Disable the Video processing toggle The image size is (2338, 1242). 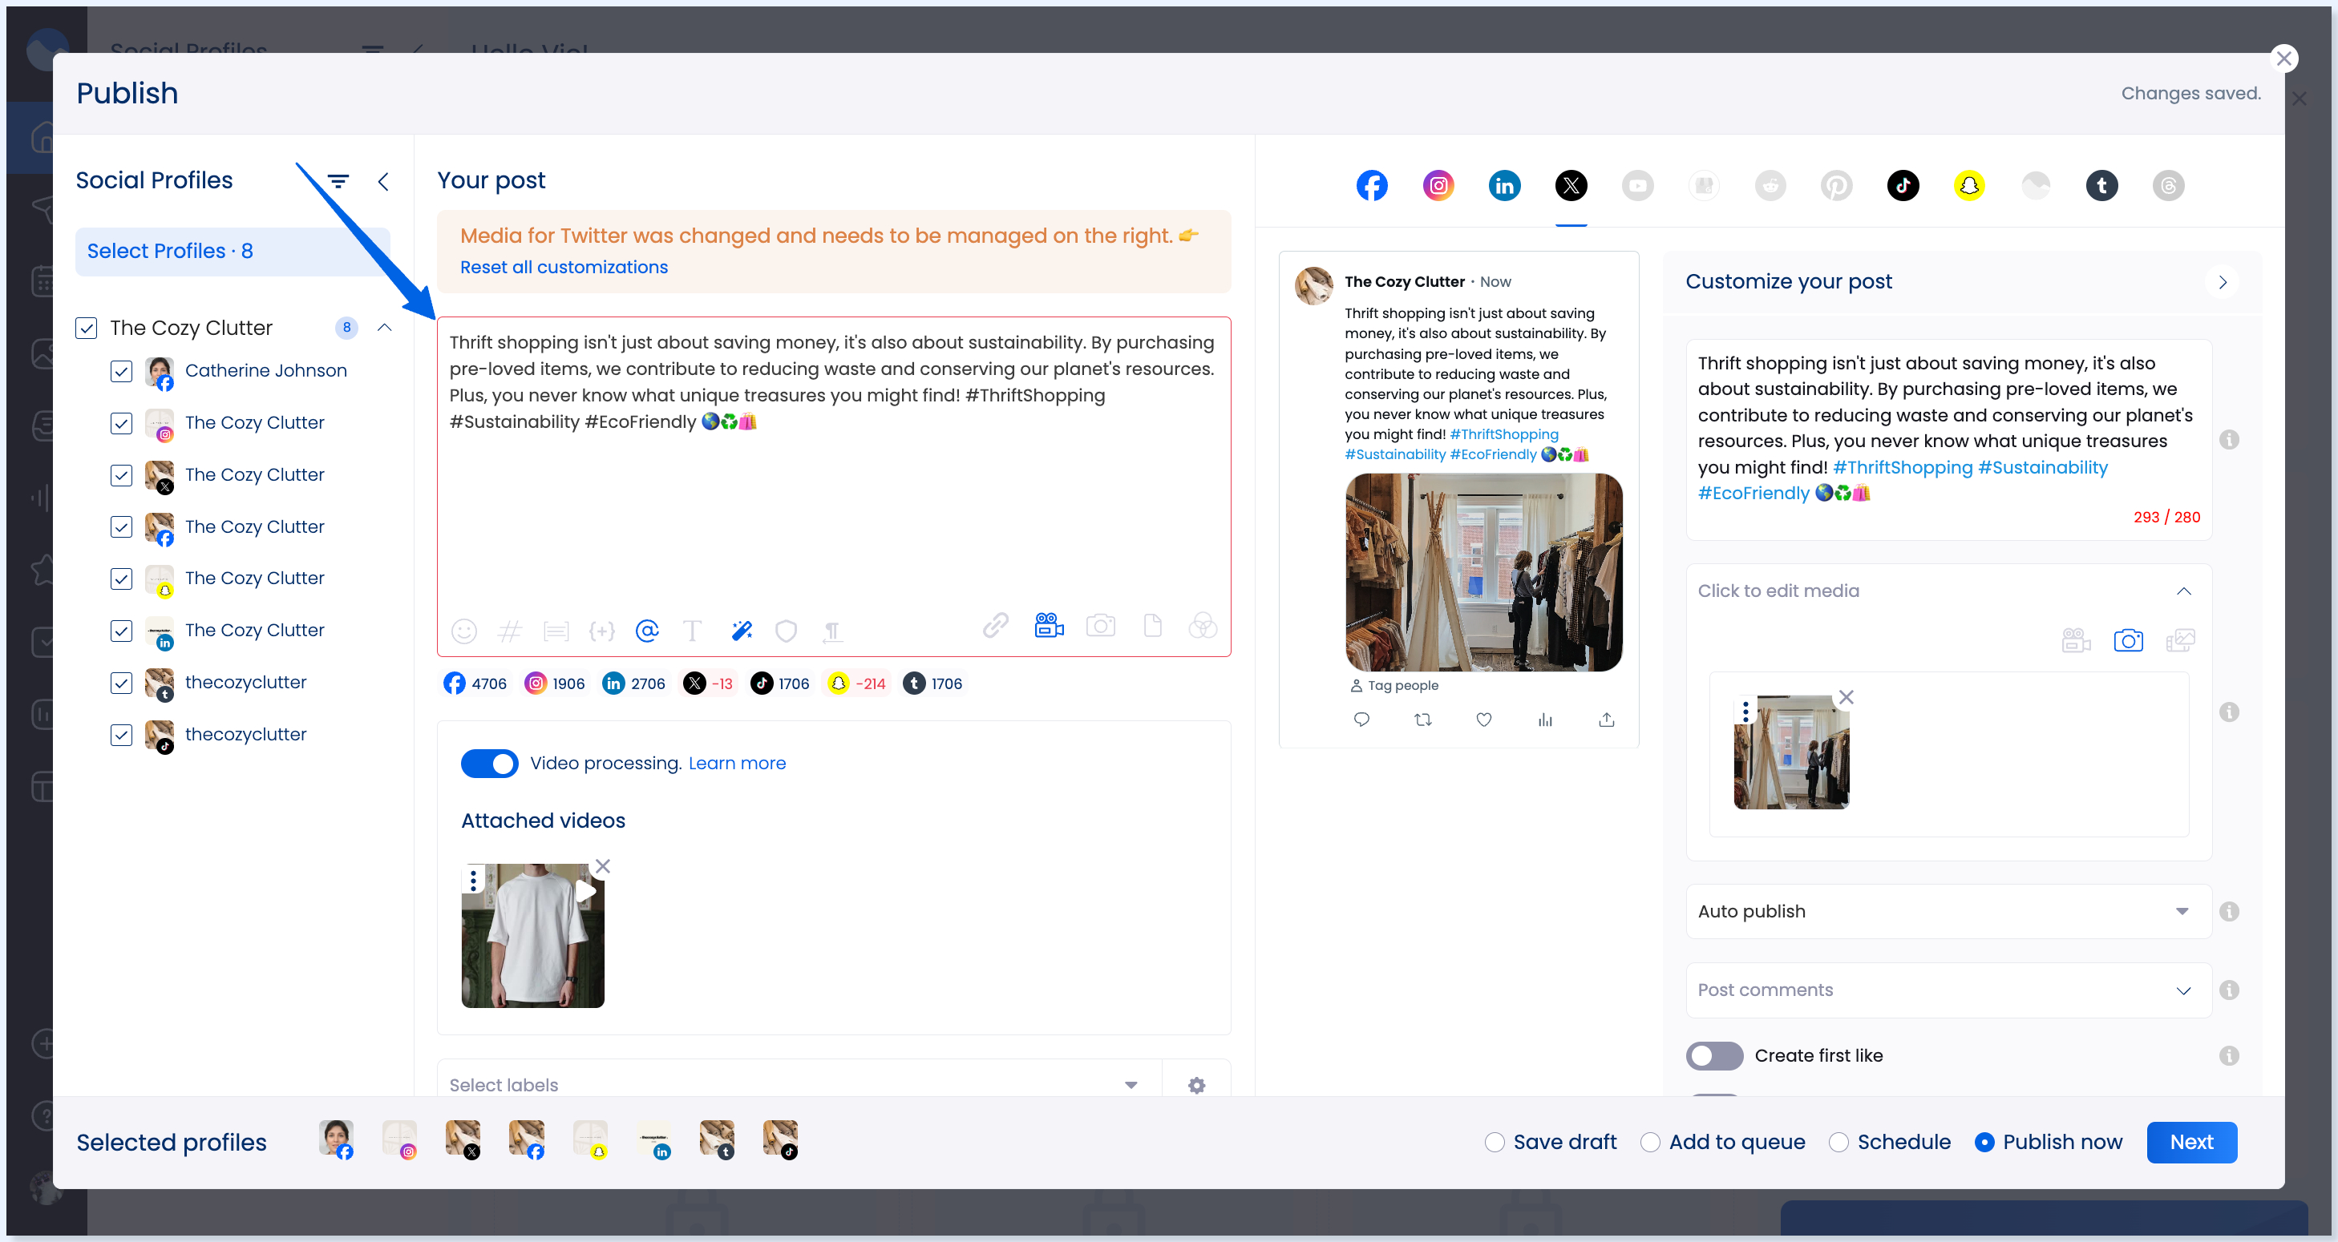pyautogui.click(x=489, y=763)
